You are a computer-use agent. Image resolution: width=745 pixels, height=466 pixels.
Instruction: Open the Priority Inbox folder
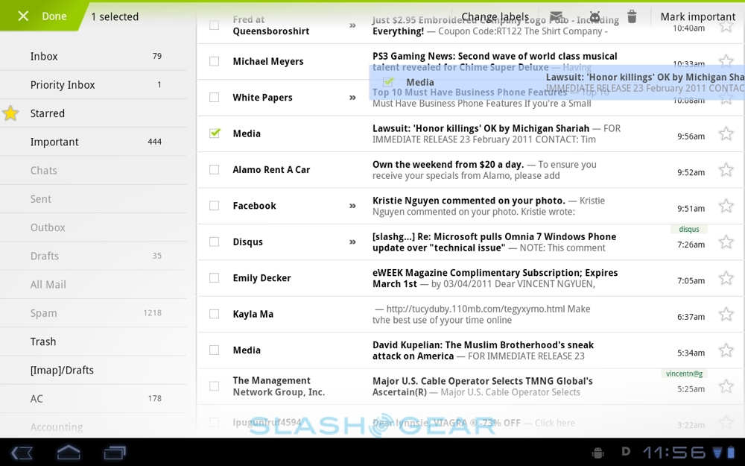[63, 85]
